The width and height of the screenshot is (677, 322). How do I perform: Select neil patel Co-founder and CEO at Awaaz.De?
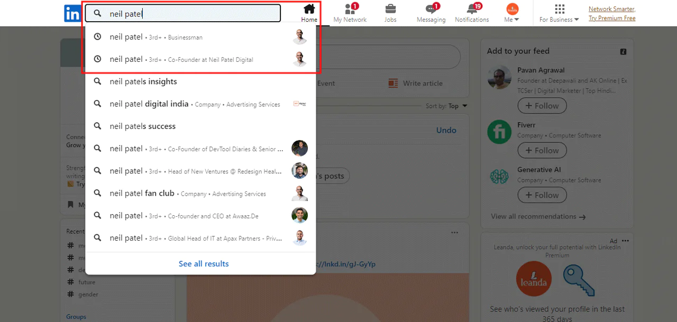200,216
